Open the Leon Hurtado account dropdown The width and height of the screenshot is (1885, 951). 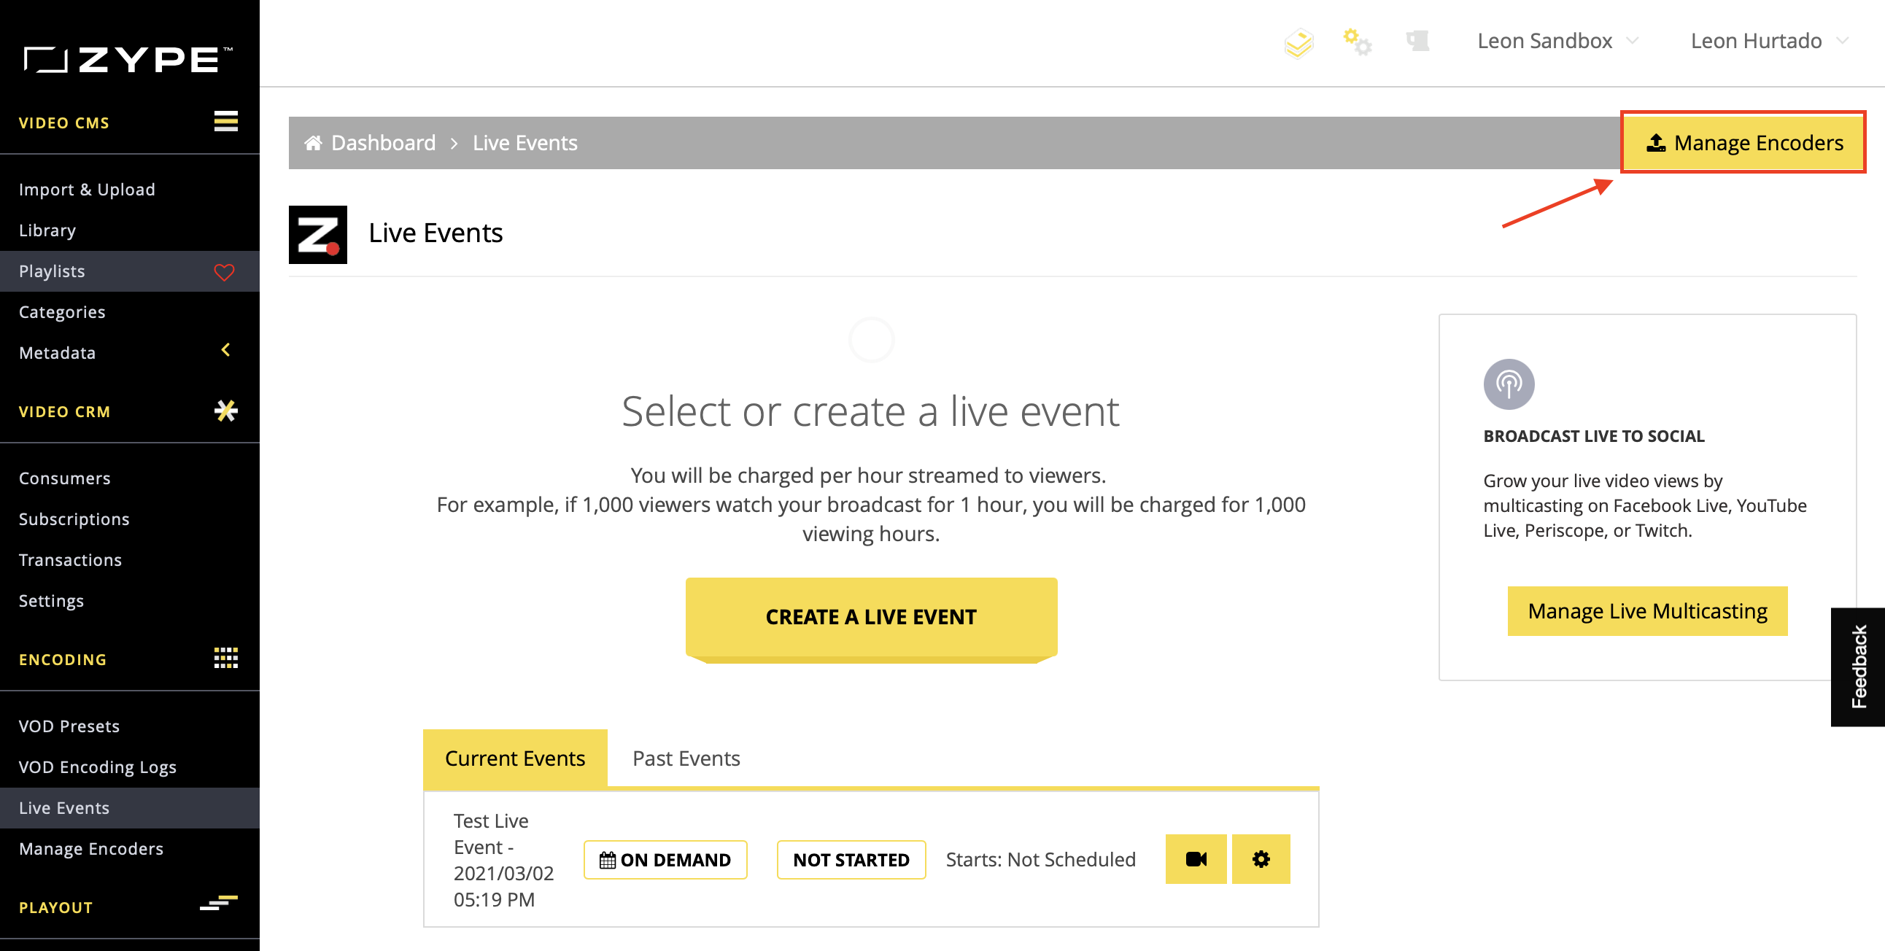(x=1770, y=40)
